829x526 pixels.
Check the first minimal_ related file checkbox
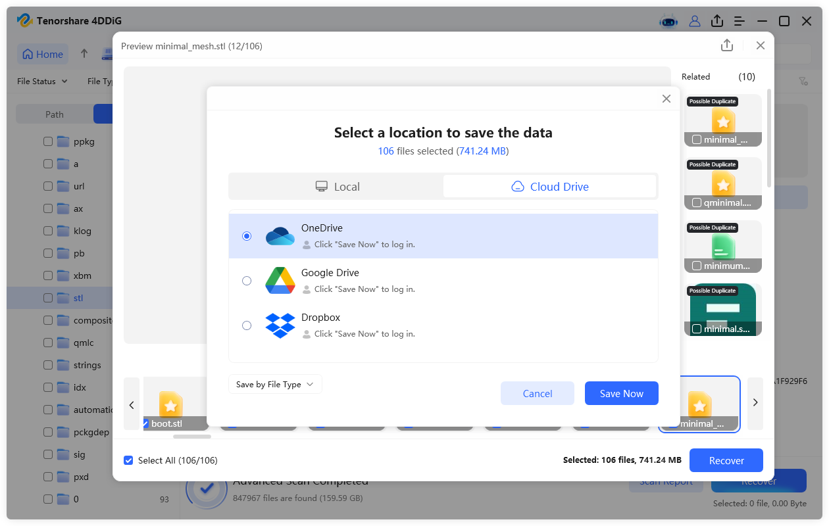[697, 139]
